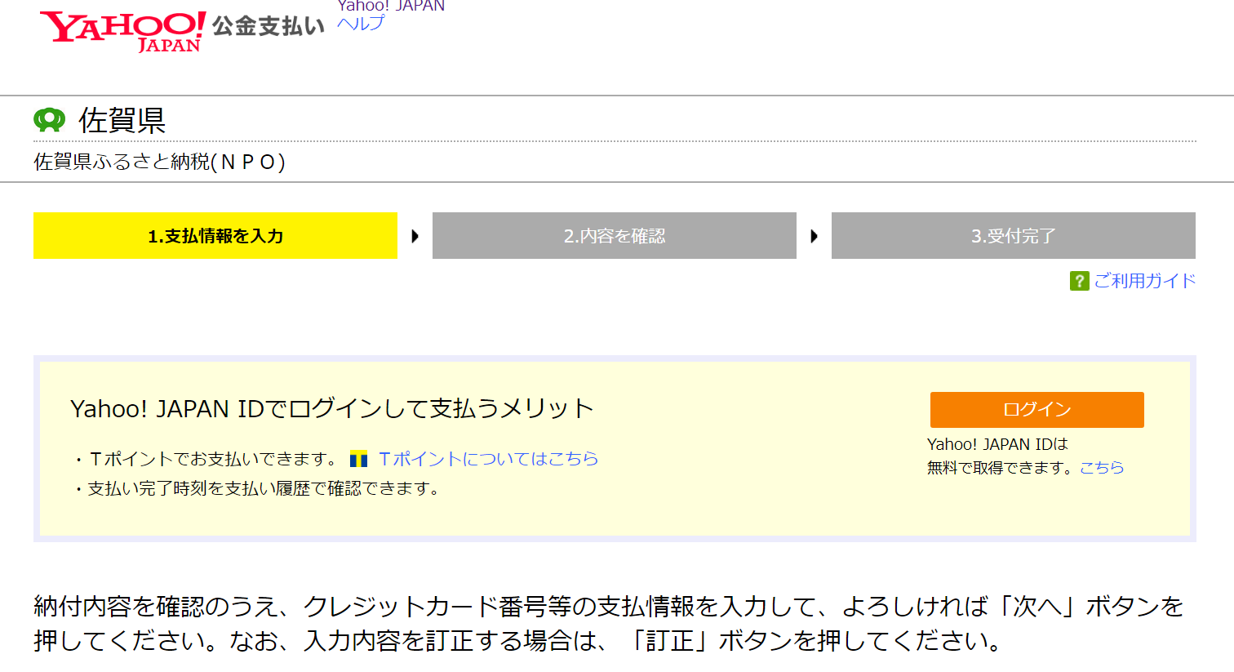Viewport: 1234px width, 672px height.
Task: Select the 3.受付完了 step
Action: [1013, 236]
